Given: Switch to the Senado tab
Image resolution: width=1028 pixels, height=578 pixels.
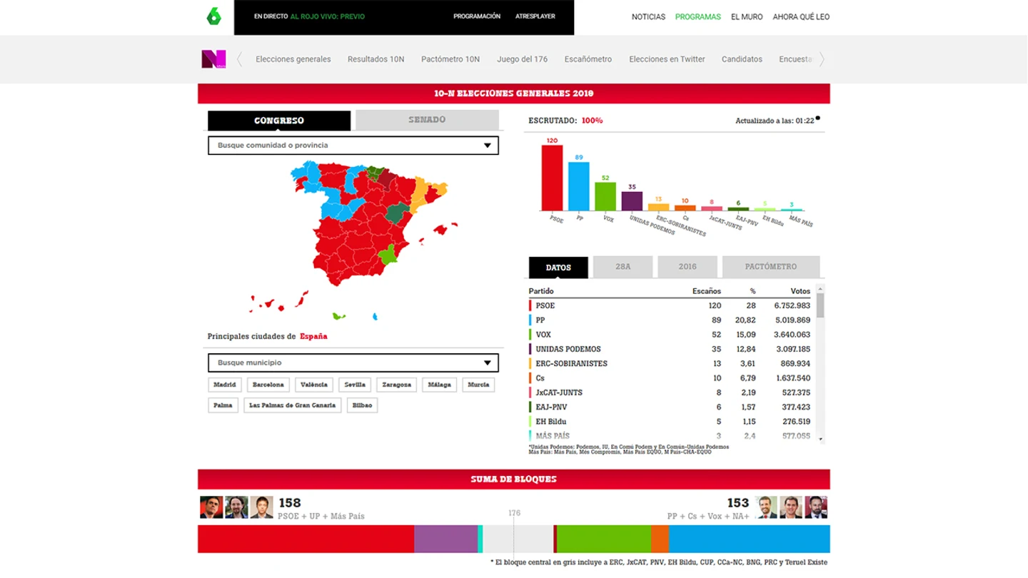Looking at the screenshot, I should tap(427, 120).
